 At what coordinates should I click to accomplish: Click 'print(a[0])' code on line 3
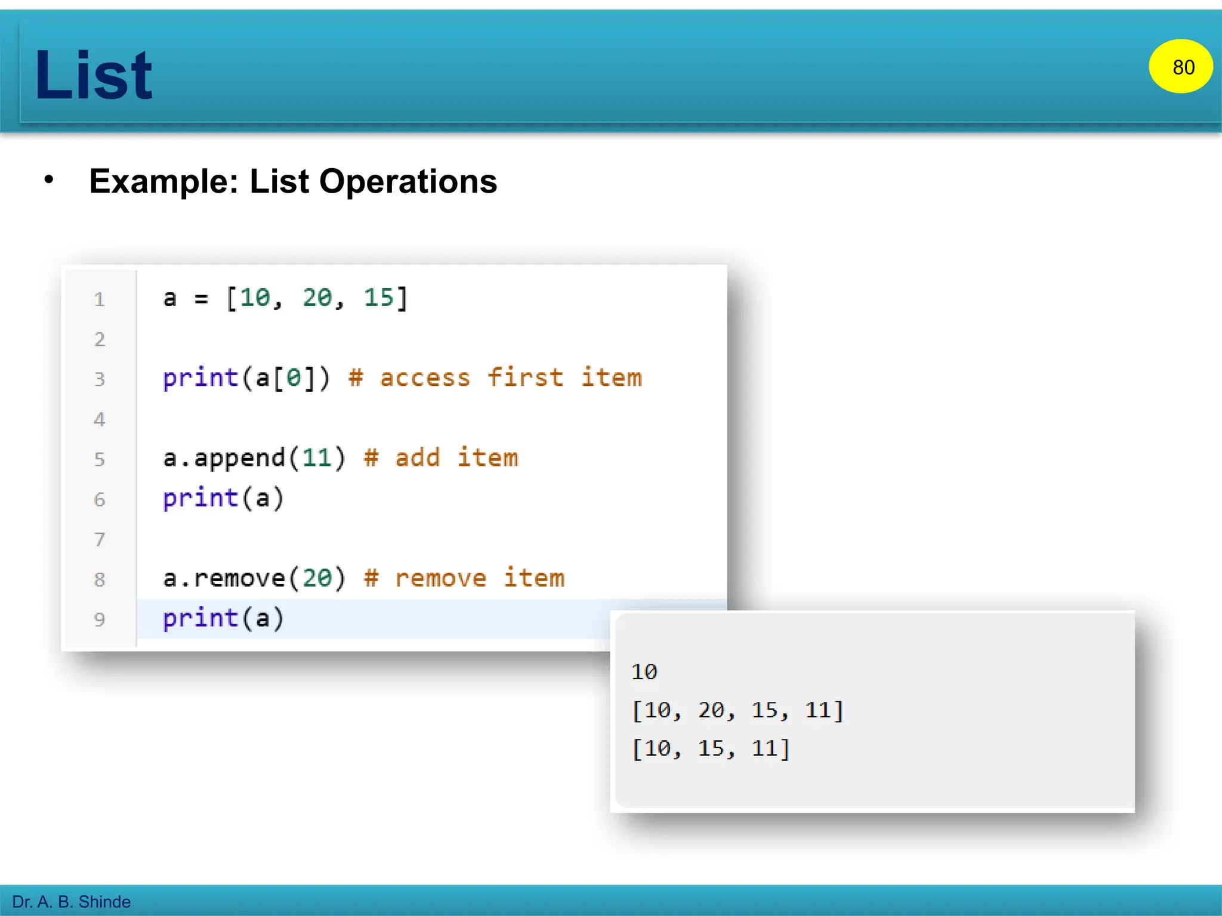pos(246,378)
